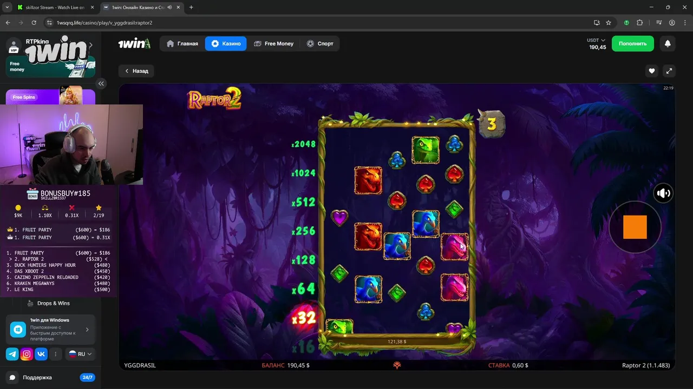Select the Казино tab
Viewport: 693px width, 389px height.
point(226,44)
